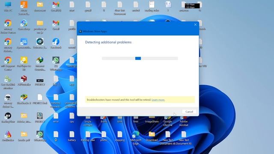Launch the (1) WhatsApp shortcut
This screenshot has height=154, width=274.
[x=56, y=64]
